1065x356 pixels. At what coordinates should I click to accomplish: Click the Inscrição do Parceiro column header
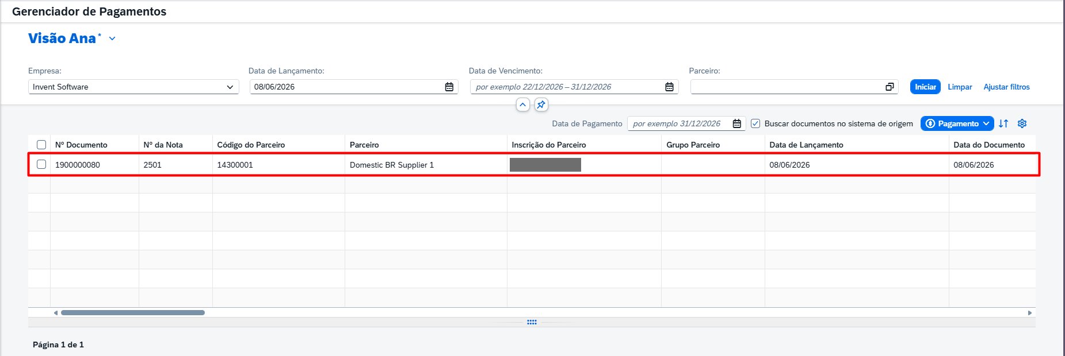(584, 145)
